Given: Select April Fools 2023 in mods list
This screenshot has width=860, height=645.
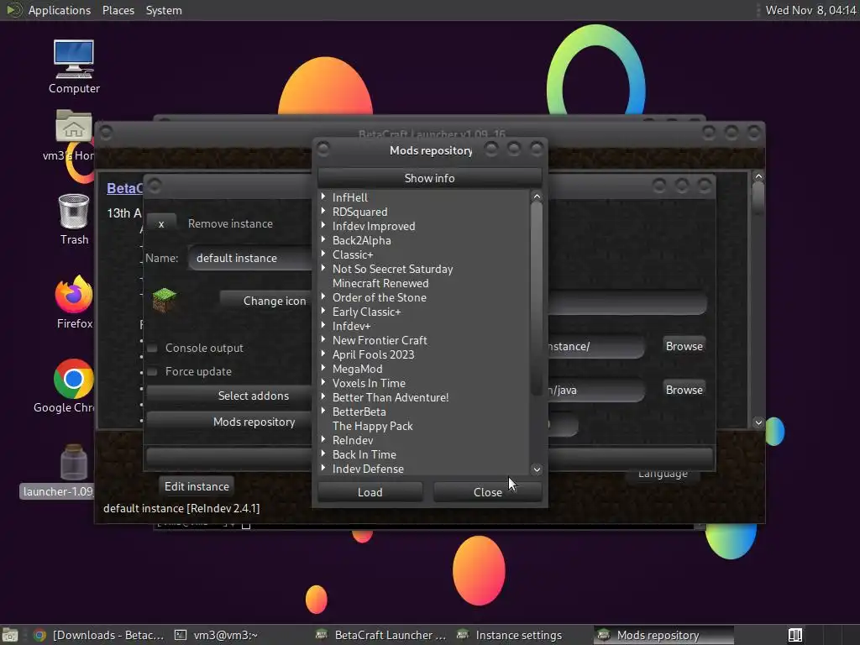Looking at the screenshot, I should [x=373, y=354].
